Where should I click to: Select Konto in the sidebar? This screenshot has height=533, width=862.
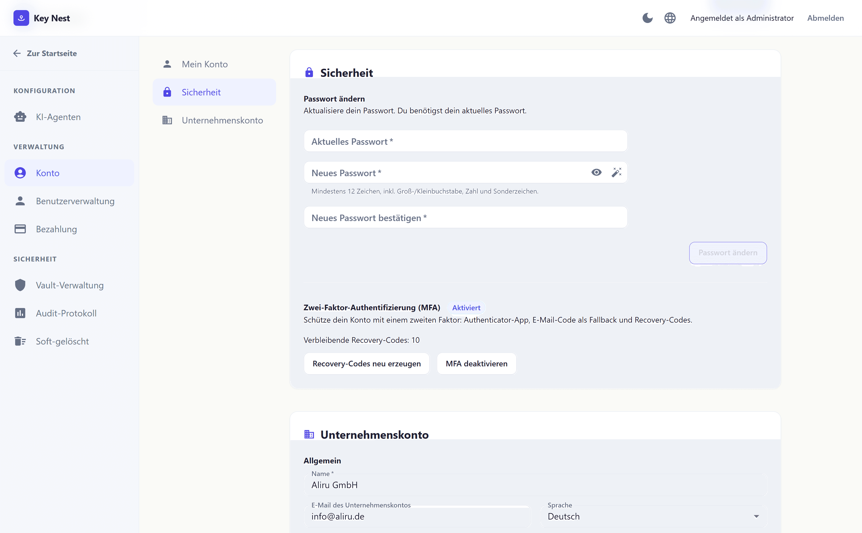pos(70,173)
